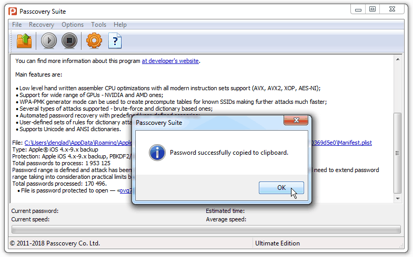This screenshot has height=257, width=413.
Task: Open the File menu
Action: click(x=17, y=25)
